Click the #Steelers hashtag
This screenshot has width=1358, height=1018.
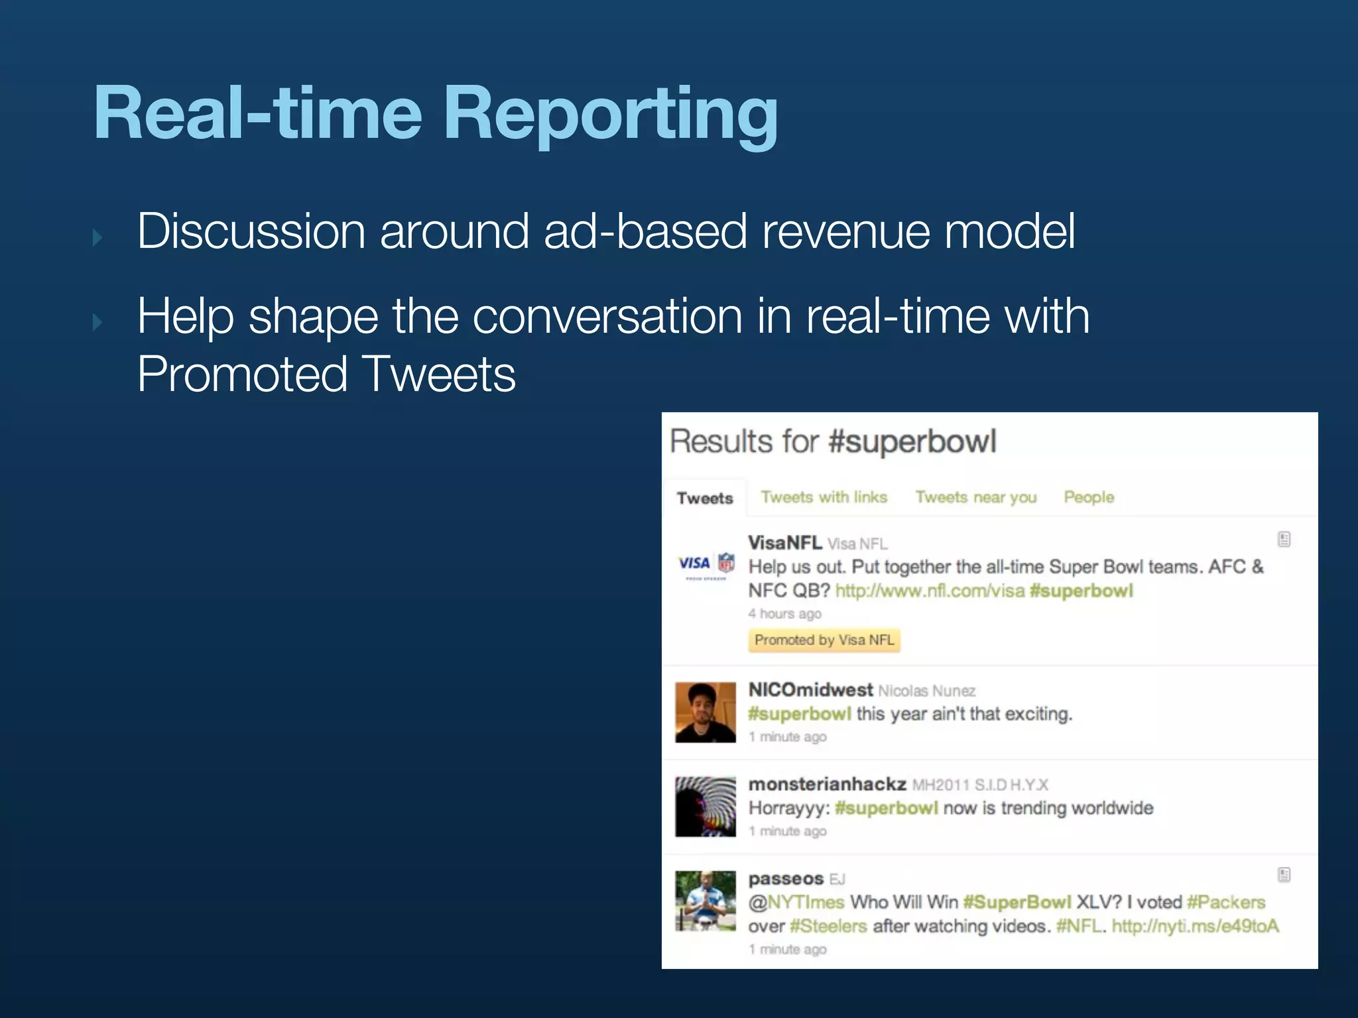pyautogui.click(x=828, y=926)
